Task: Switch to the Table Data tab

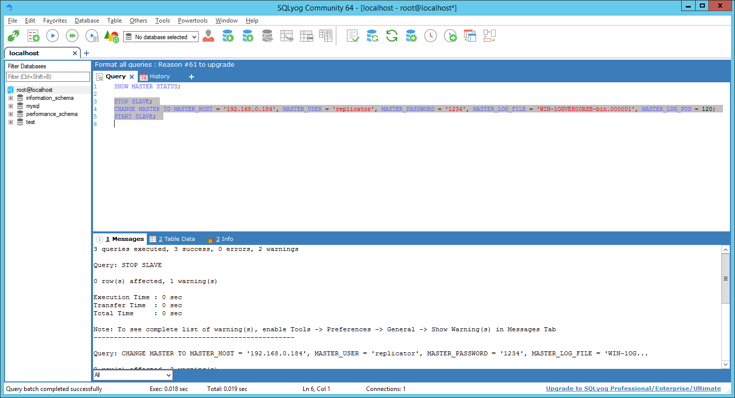Action: [172, 239]
